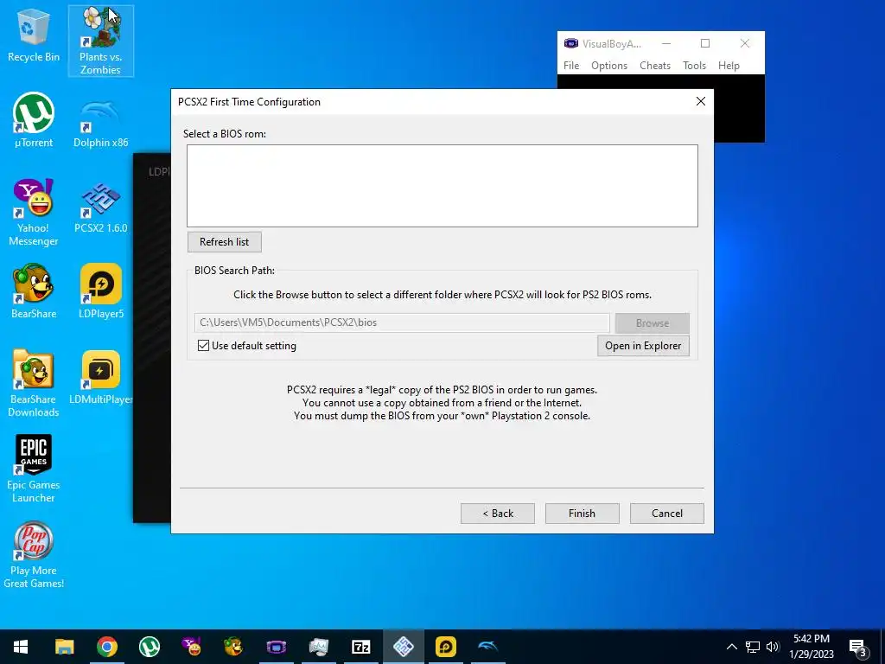The image size is (885, 664).
Task: Uncheck Use default setting checkbox
Action: 203,346
